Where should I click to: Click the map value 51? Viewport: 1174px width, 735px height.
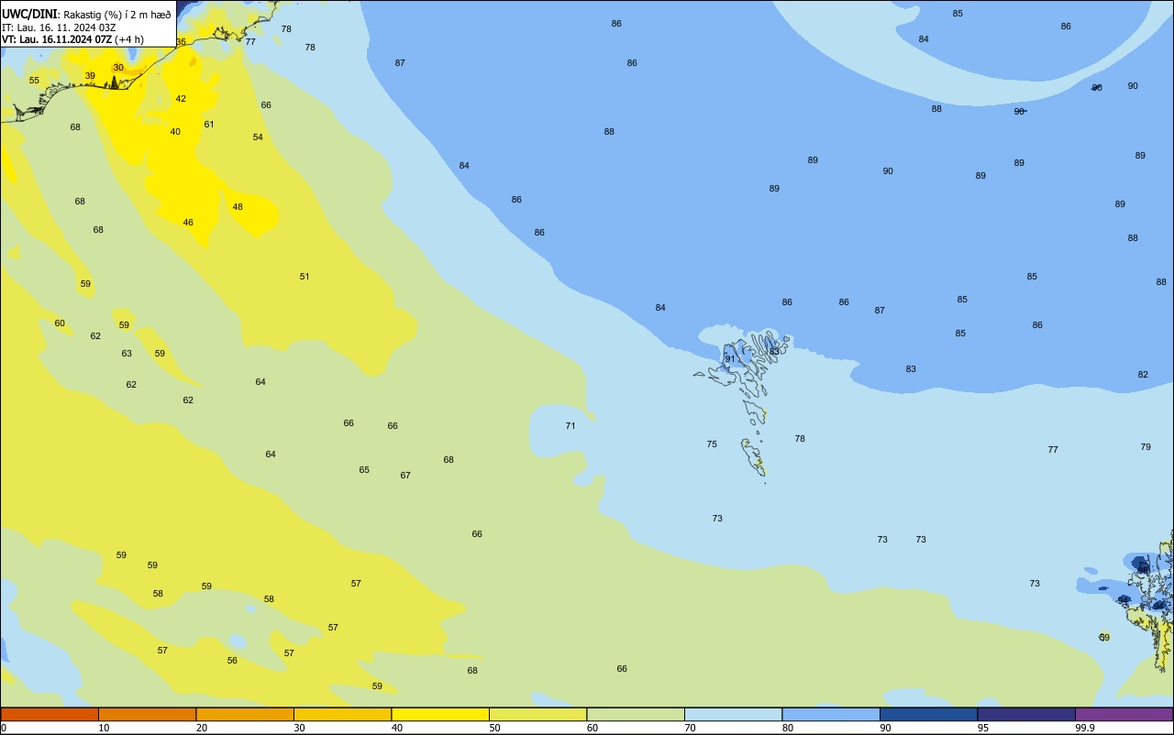[305, 277]
